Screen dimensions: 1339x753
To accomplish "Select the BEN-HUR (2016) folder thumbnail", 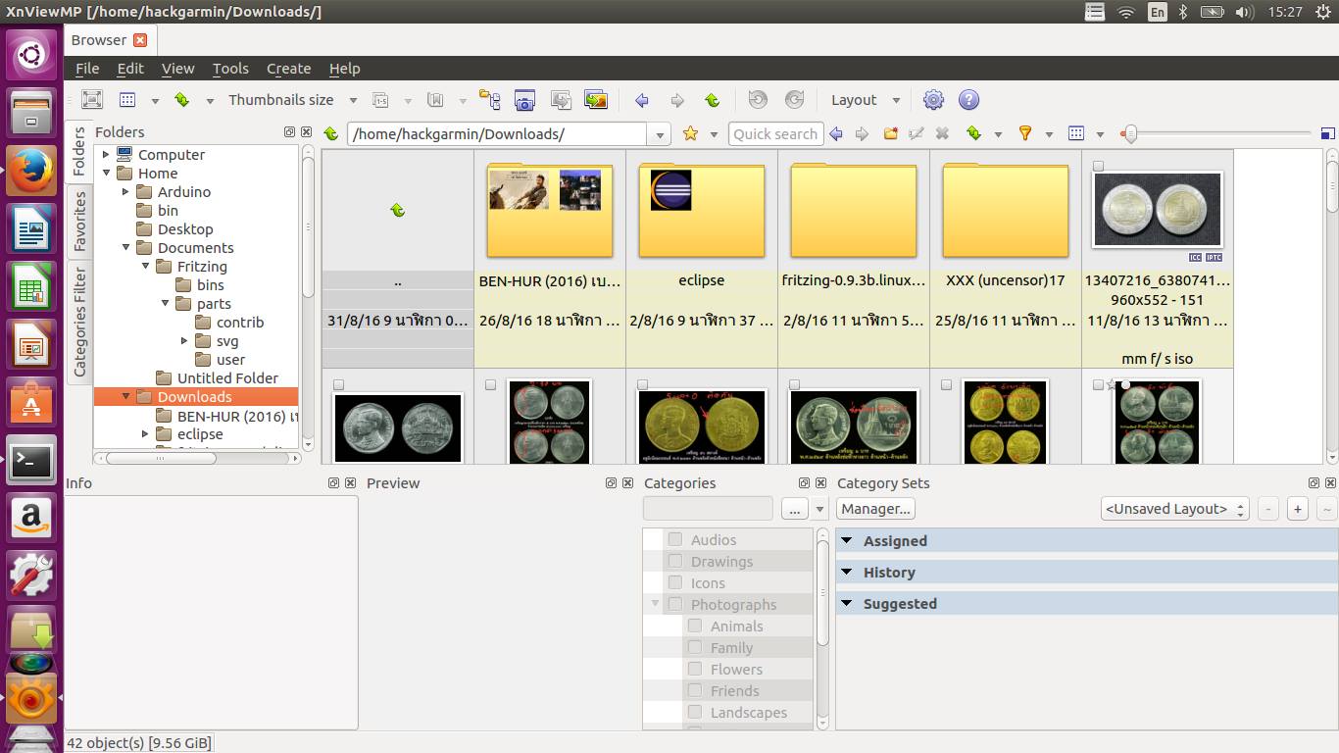I will [x=550, y=259].
